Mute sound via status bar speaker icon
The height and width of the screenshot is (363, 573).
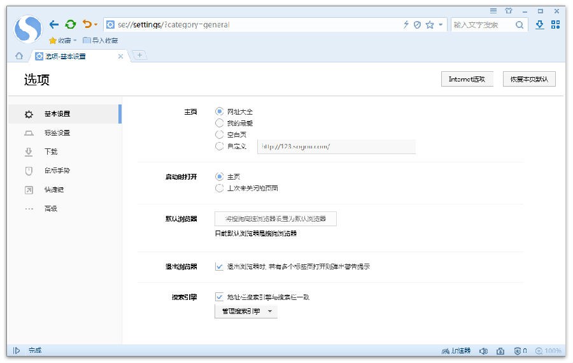(x=483, y=351)
